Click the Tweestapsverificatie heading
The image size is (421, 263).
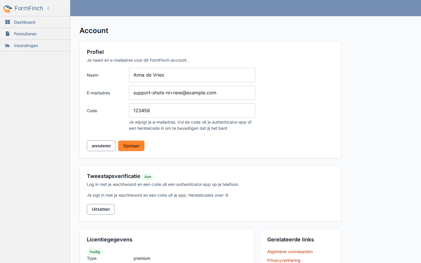coord(113,176)
